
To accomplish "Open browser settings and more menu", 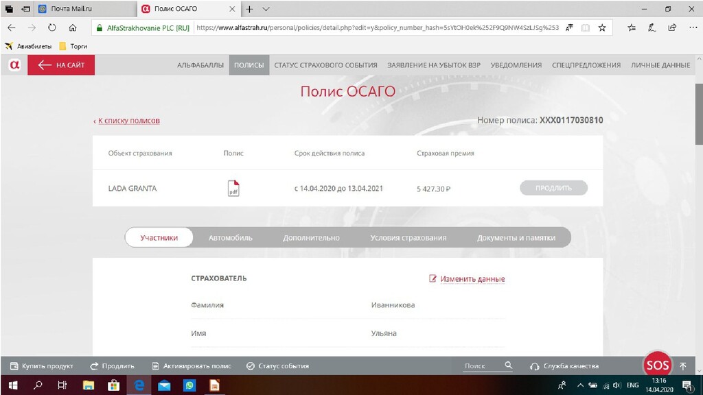I will point(693,27).
